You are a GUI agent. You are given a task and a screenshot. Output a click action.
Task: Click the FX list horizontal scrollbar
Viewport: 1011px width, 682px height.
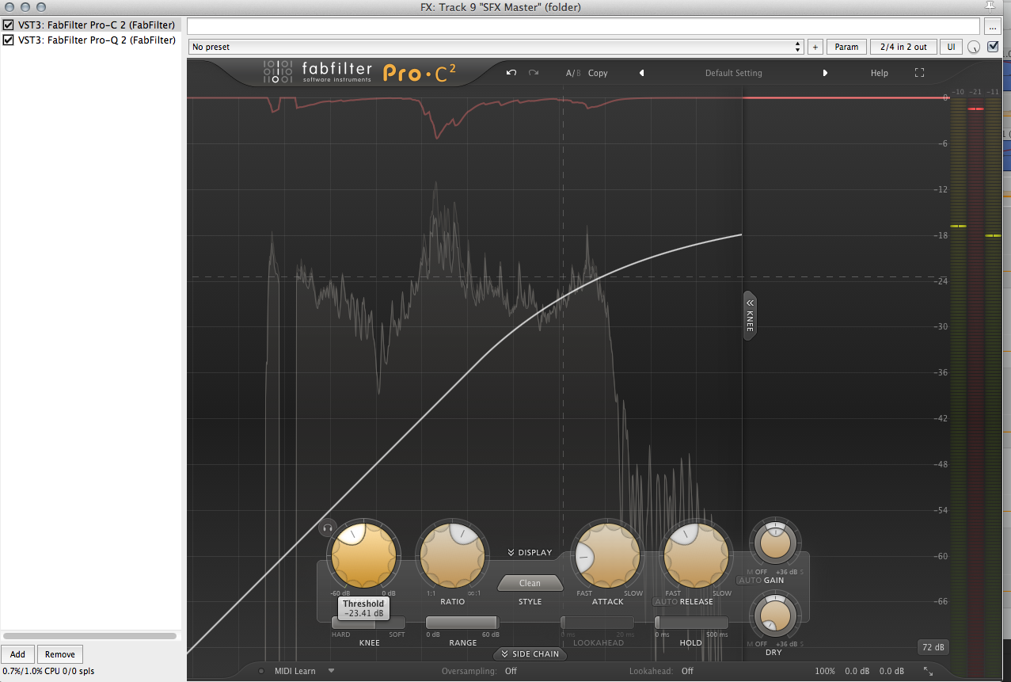[89, 636]
